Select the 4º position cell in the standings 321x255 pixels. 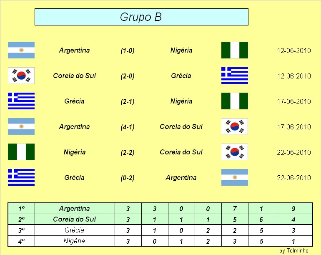coord(22,241)
